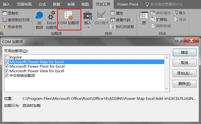Toggle Use Relative References

click(x=16, y=20)
